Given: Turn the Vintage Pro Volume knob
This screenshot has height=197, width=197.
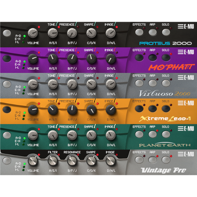Looking at the screenshot, I should point(33,161).
